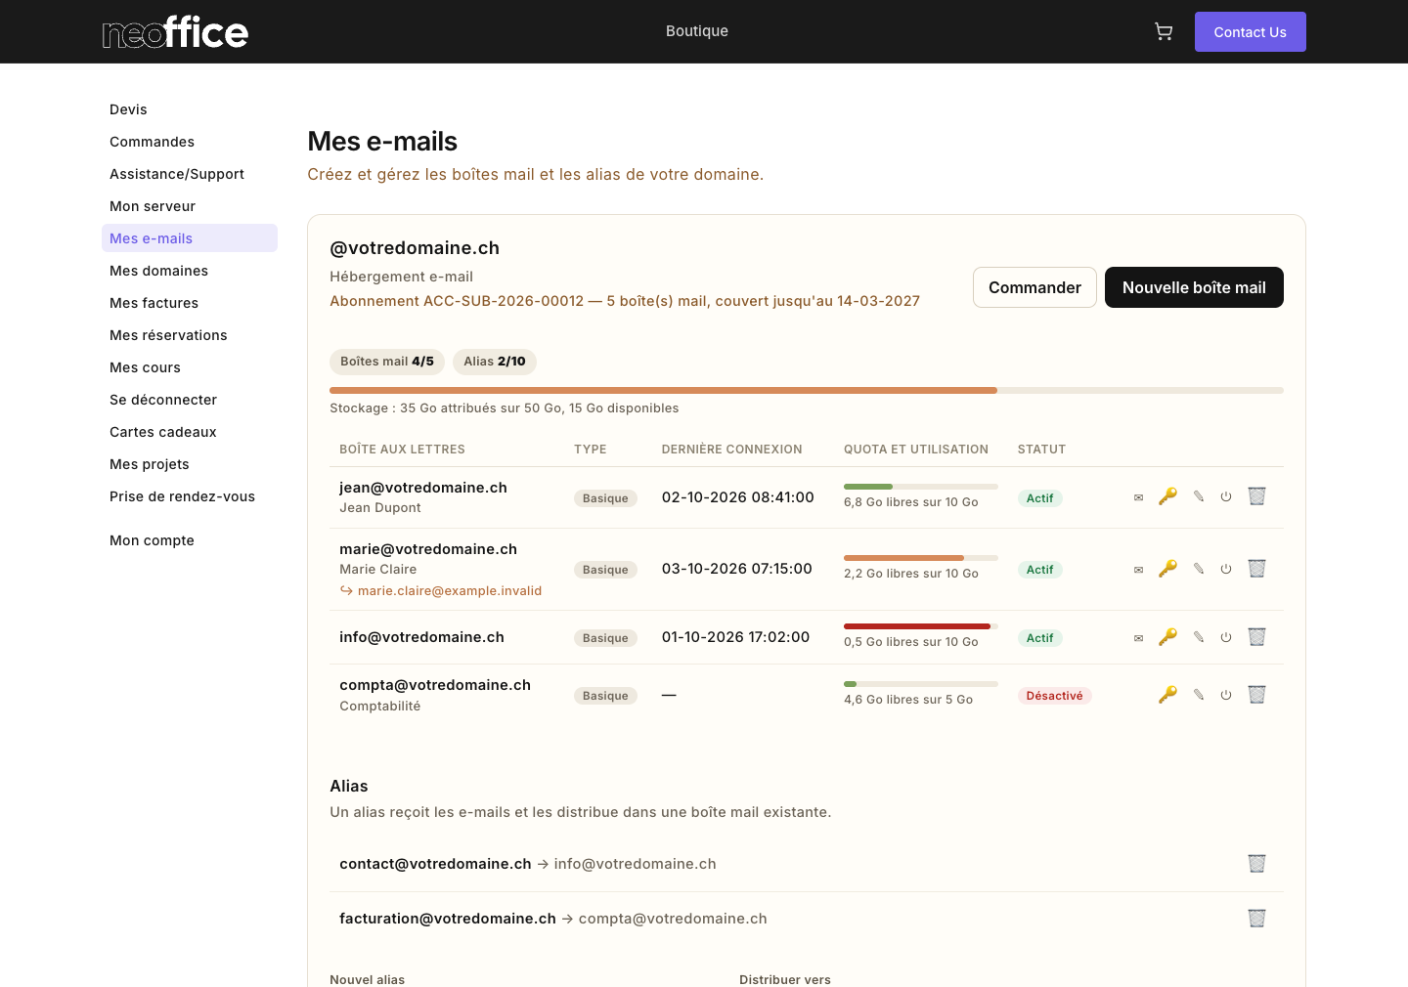
Task: Delete compta@votredomaine.ch mailbox with trash icon
Action: [x=1257, y=695]
